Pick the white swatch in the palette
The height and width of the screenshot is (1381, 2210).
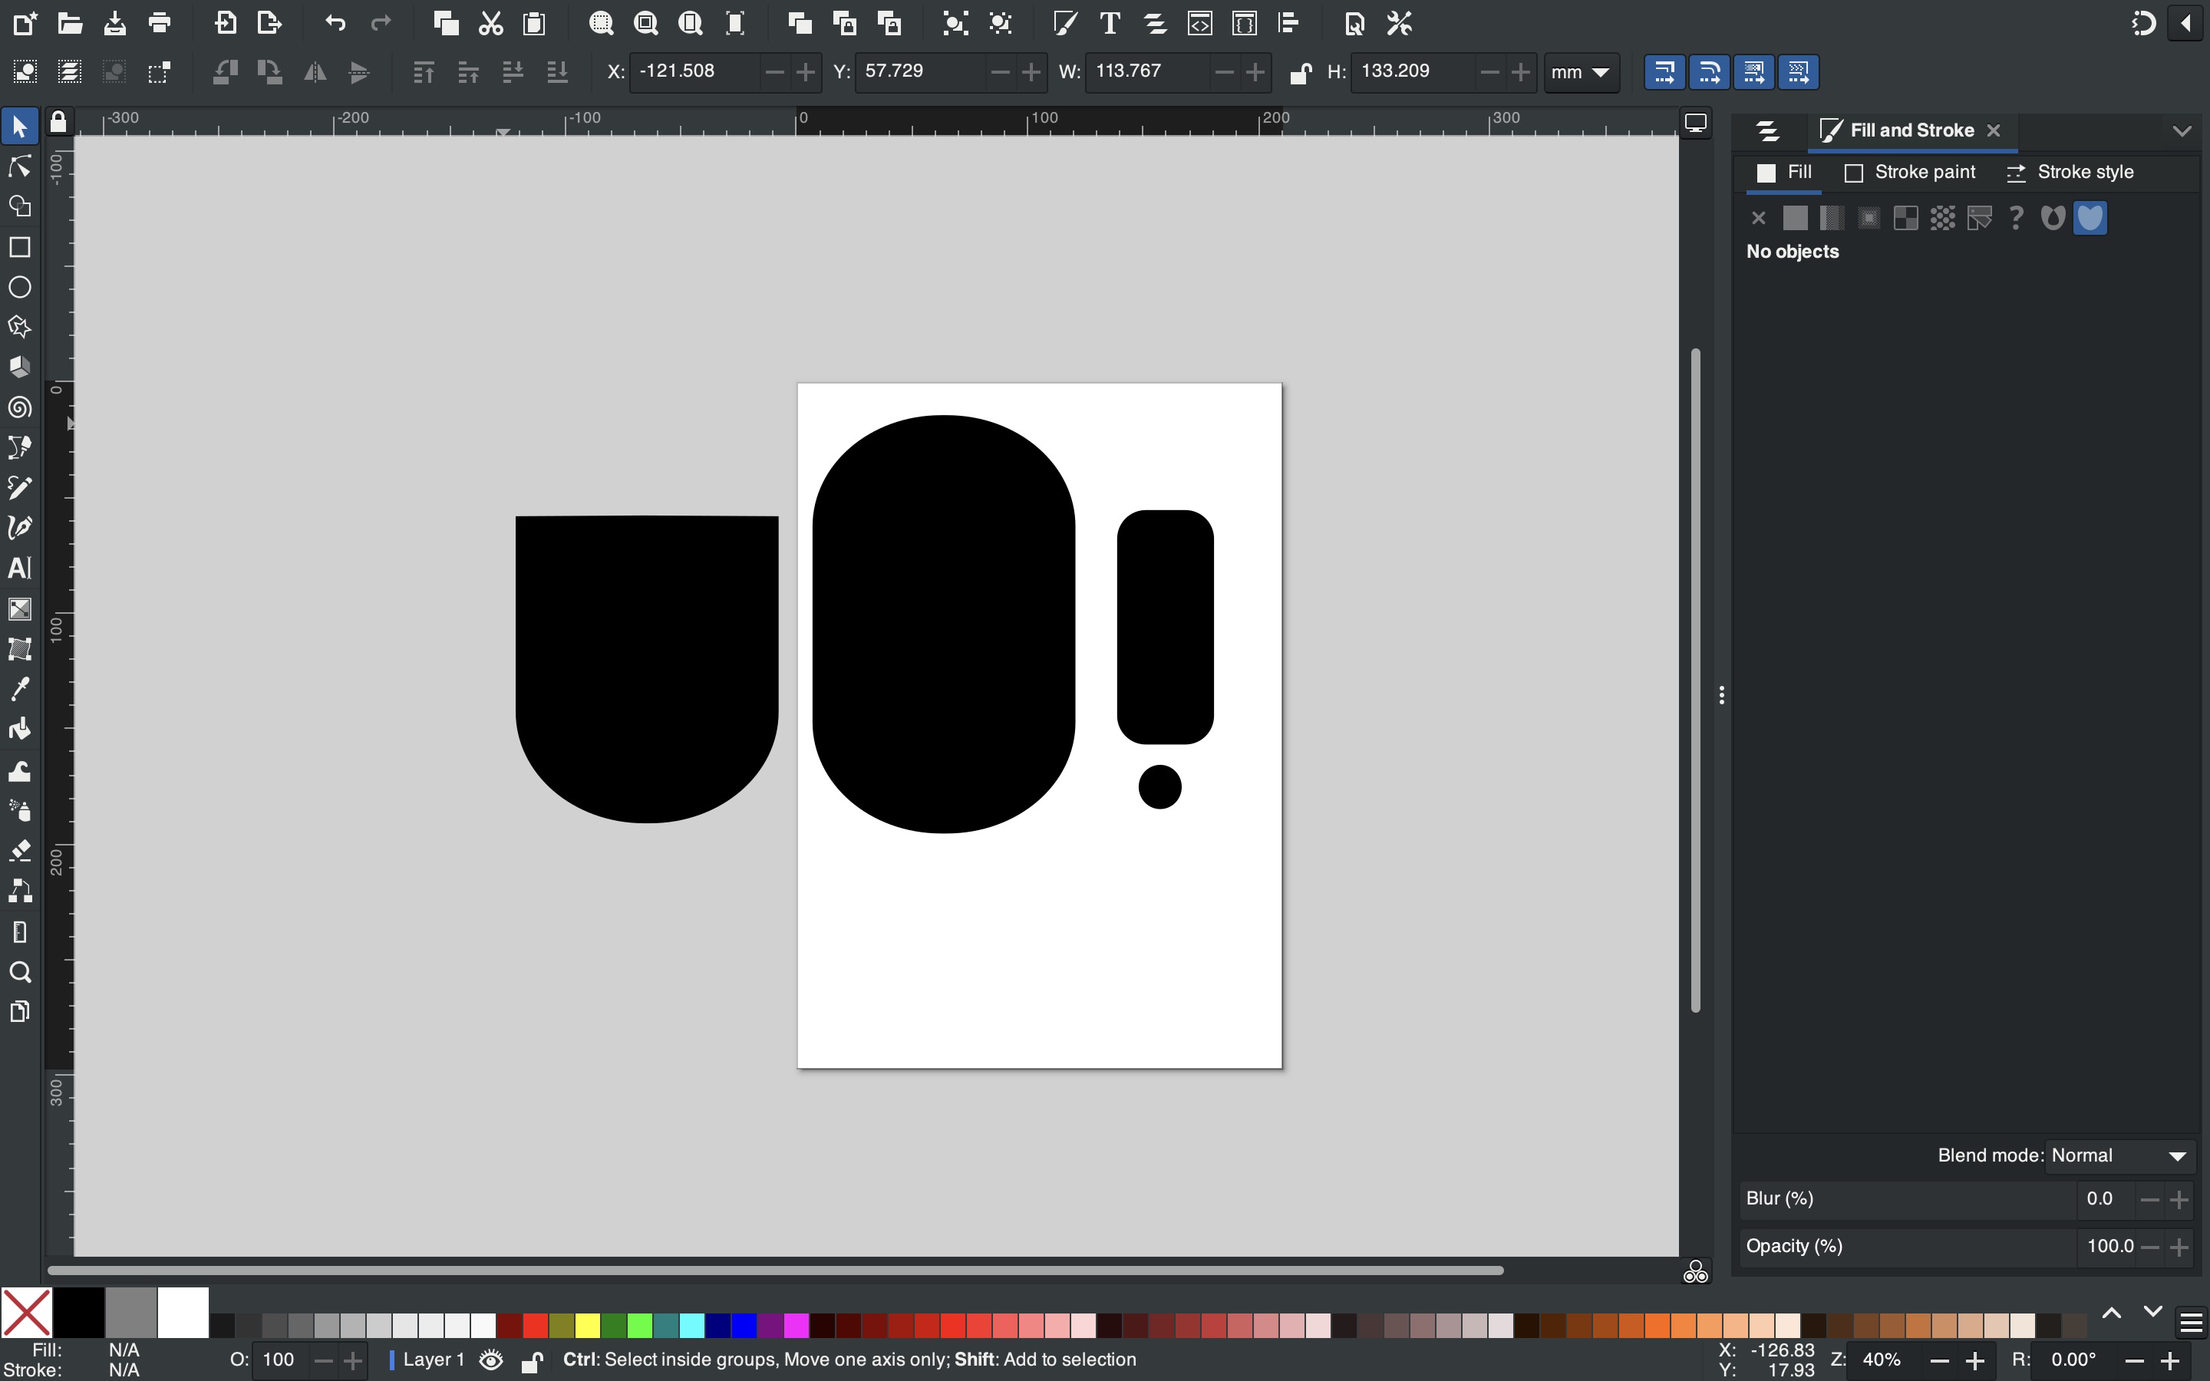pyautogui.click(x=183, y=1313)
